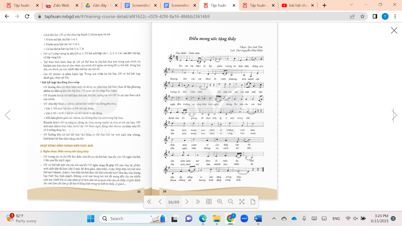Switch to the last Tập huấn tab

click(259, 5)
